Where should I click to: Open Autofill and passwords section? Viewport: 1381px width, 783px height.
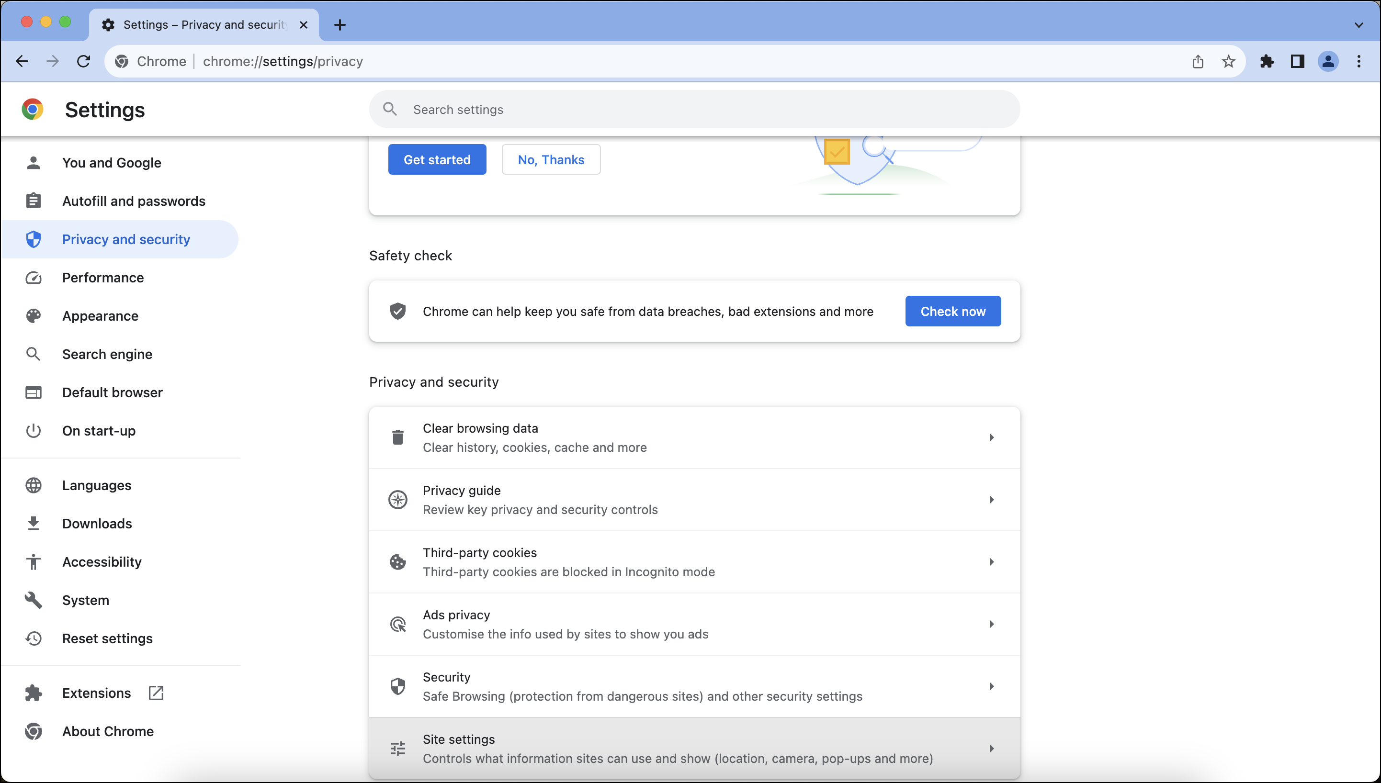121,201
